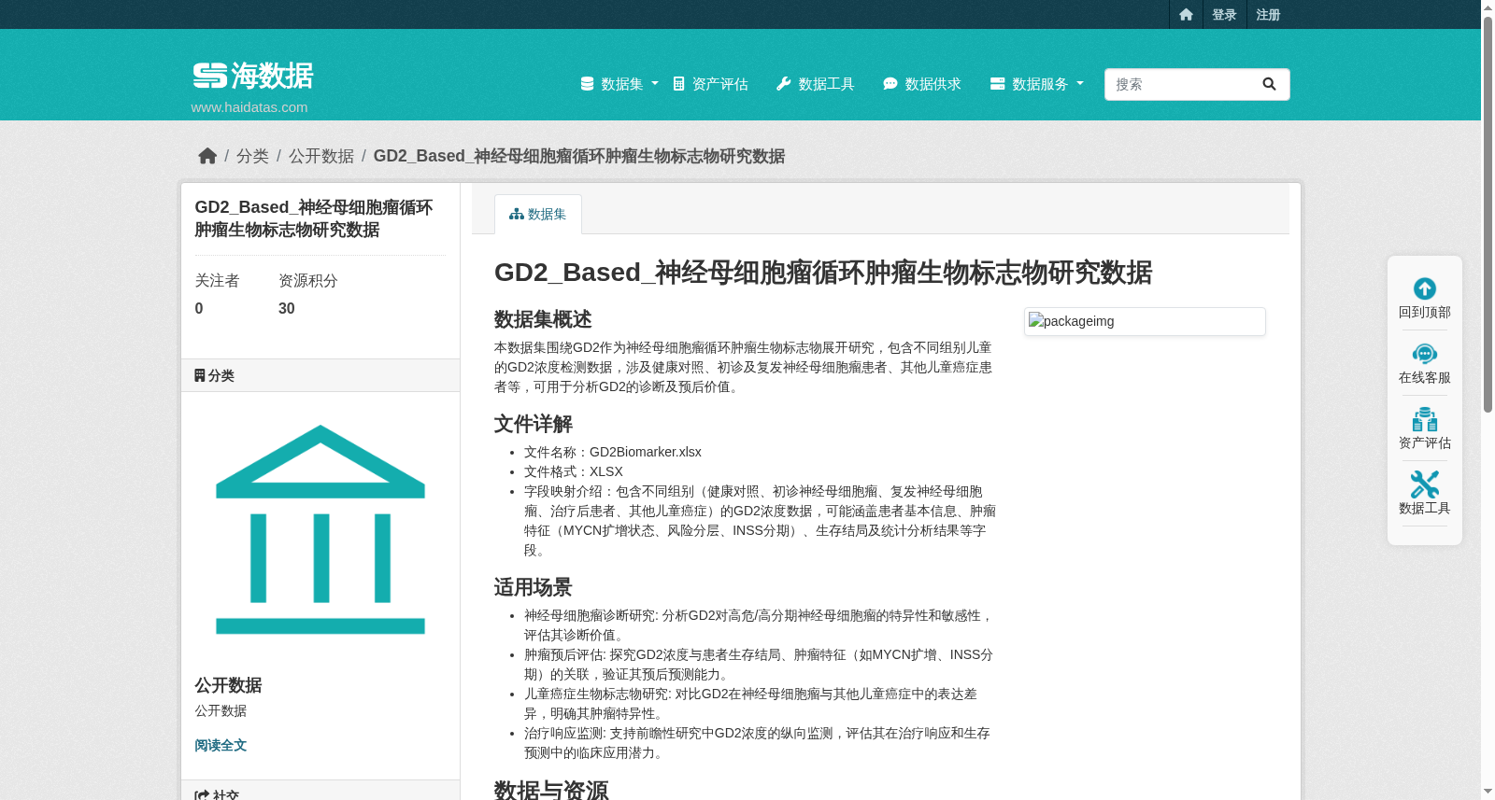The height and width of the screenshot is (800, 1495).
Task: Click the 适用场景 heading
Action: click(534, 587)
